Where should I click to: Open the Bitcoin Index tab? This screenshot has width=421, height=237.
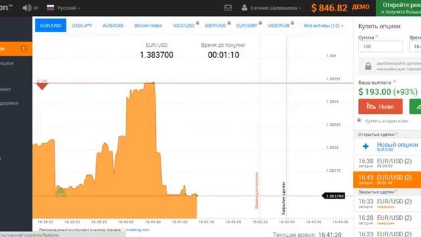pos(148,26)
